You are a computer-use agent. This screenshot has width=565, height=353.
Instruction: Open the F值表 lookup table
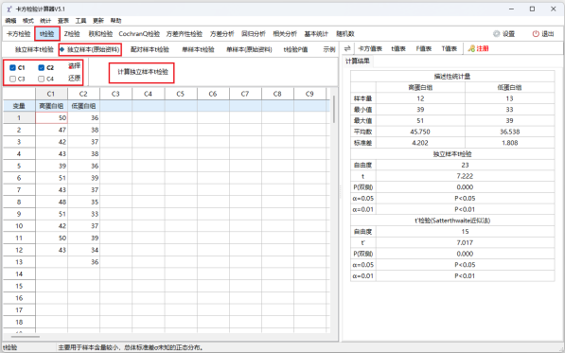[424, 48]
